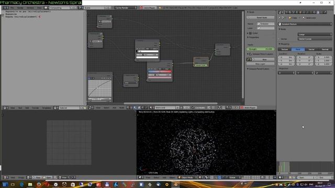Open the Particles tab in Properties panel

coord(321,12)
